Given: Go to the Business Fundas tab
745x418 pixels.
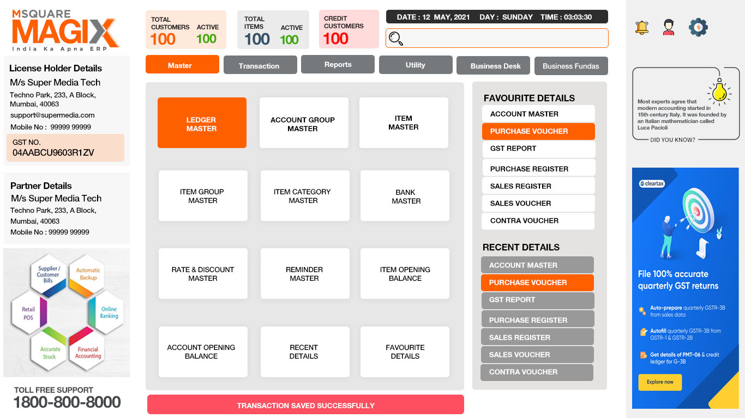Looking at the screenshot, I should 571,65.
